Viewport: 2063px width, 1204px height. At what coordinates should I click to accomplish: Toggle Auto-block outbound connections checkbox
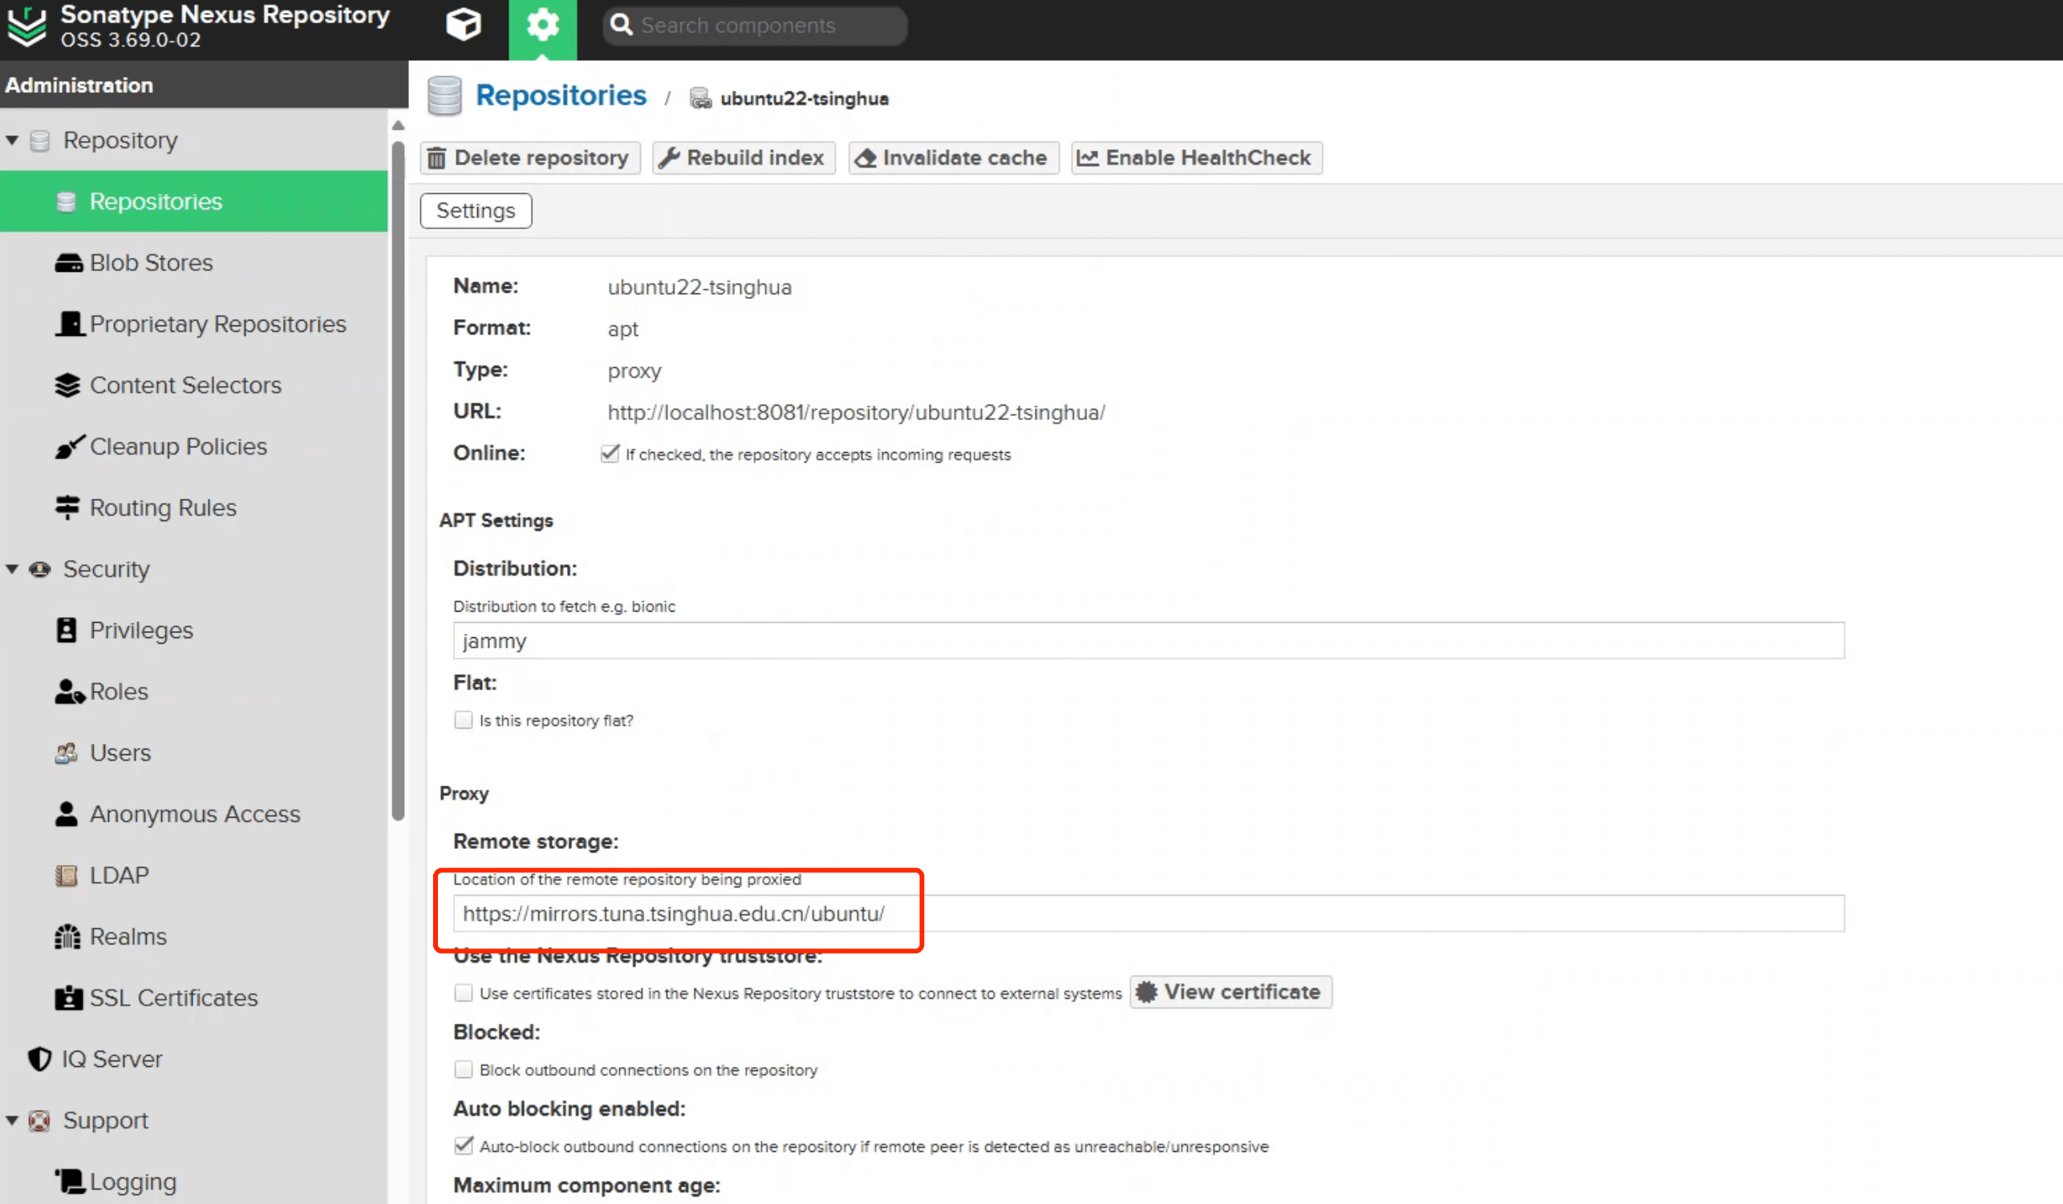point(464,1146)
